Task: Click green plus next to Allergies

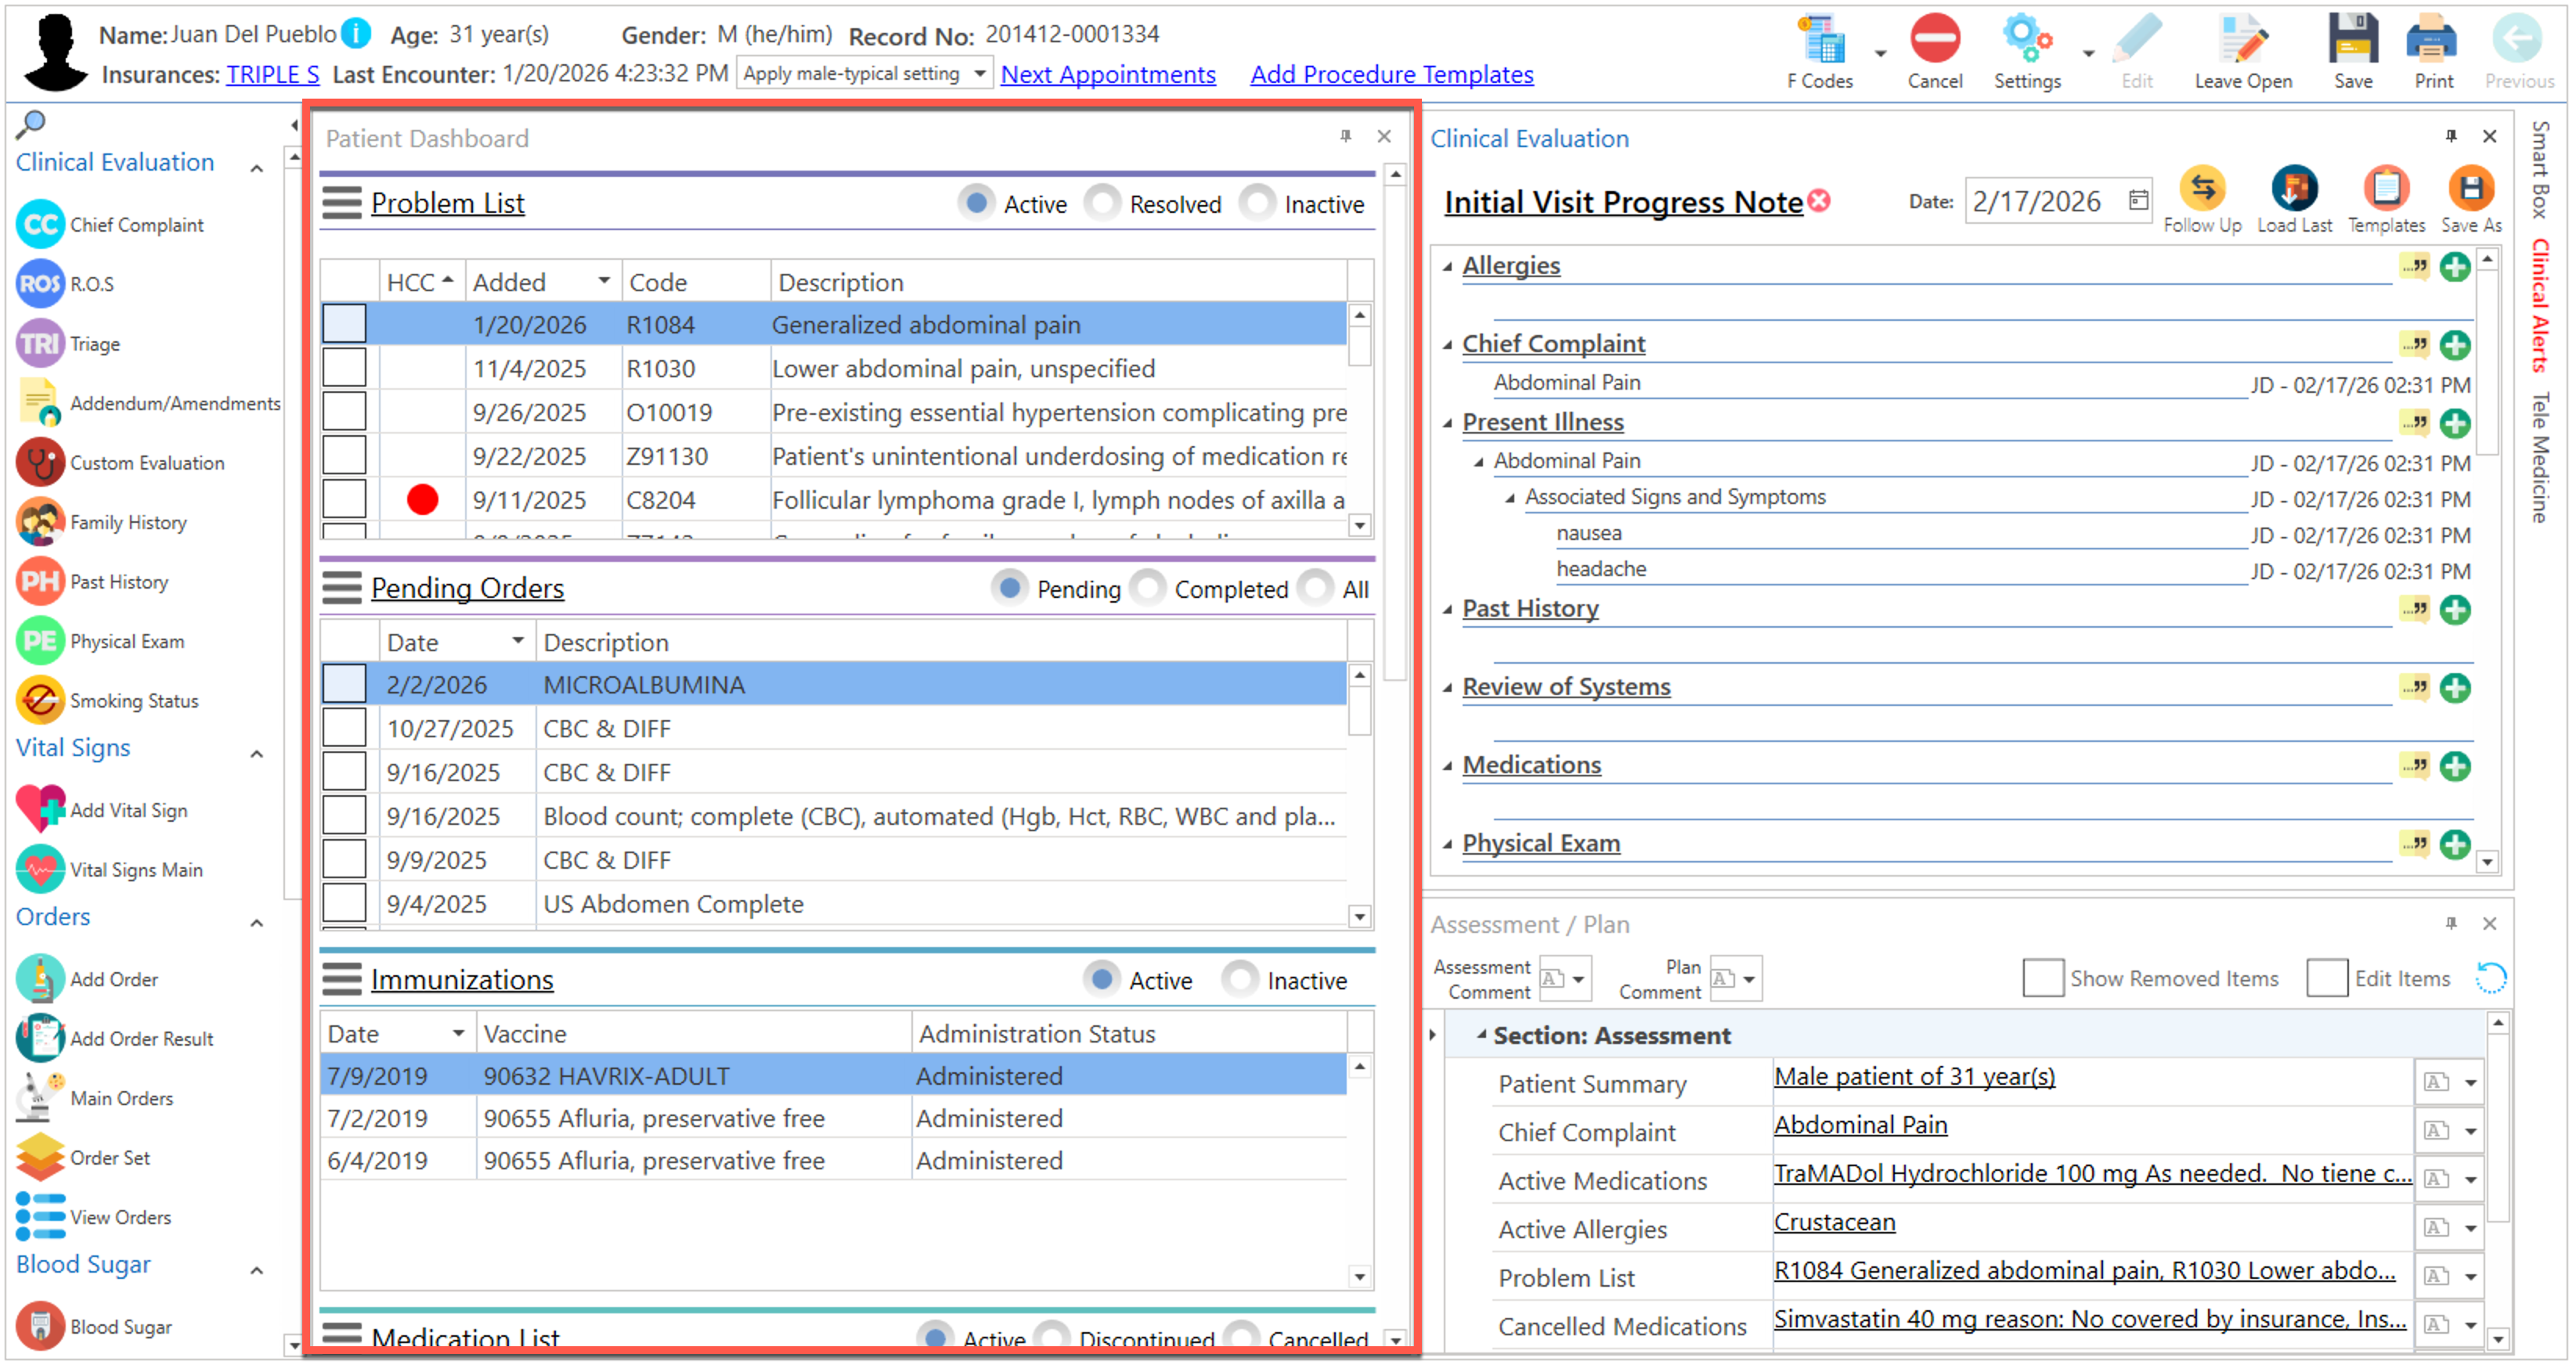Action: [x=2455, y=267]
